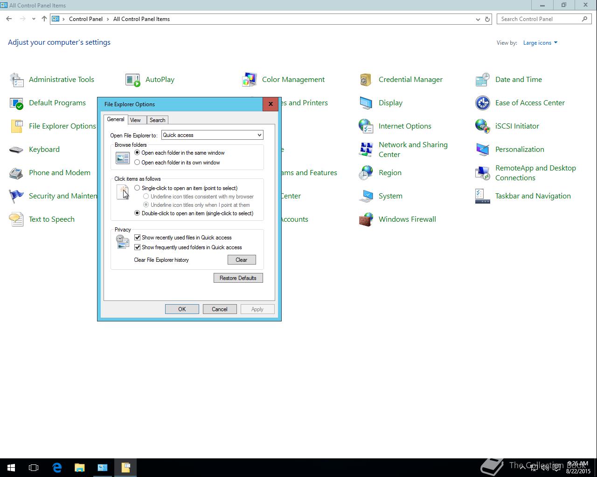The image size is (597, 477).
Task: Open the System icon
Action: click(366, 196)
